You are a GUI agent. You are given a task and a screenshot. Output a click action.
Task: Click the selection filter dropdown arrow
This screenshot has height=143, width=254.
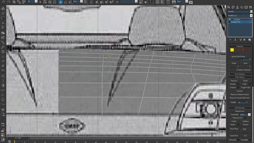coord(36,2)
